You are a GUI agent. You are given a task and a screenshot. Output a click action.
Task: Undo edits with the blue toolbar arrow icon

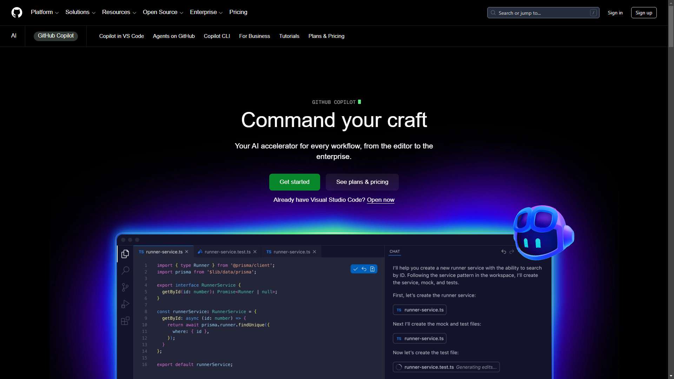tap(364, 269)
